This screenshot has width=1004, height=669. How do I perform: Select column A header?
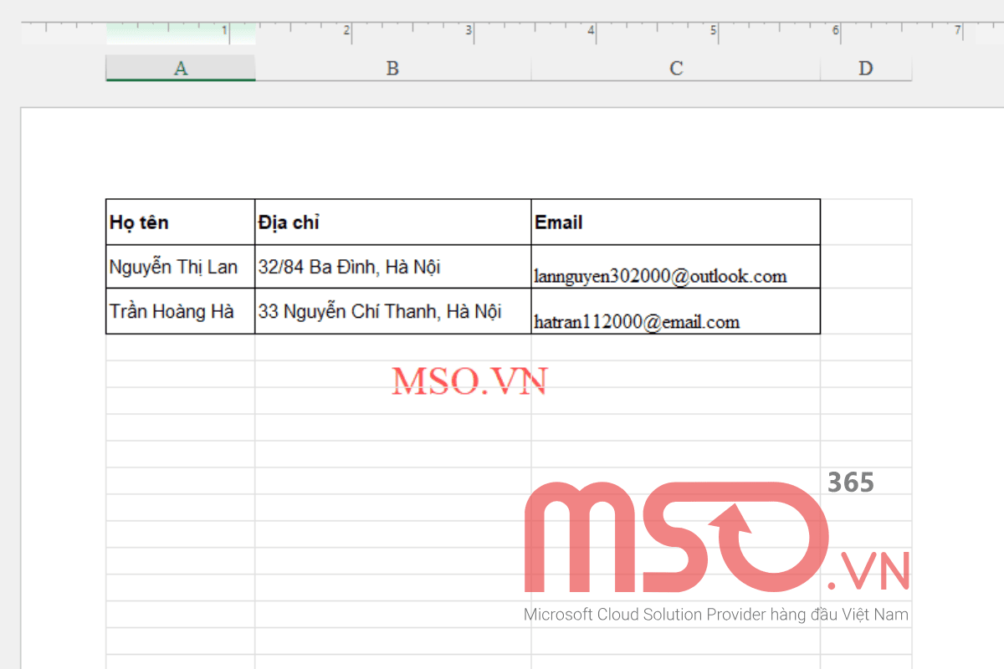pyautogui.click(x=180, y=68)
